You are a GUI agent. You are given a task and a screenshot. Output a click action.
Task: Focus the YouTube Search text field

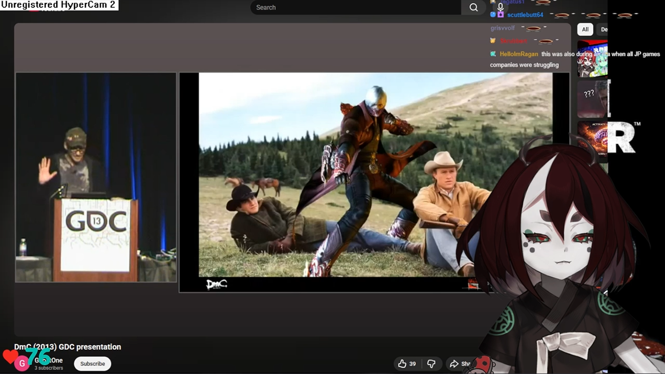(356, 7)
